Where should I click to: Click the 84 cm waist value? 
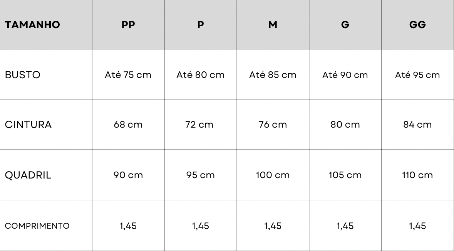(417, 125)
